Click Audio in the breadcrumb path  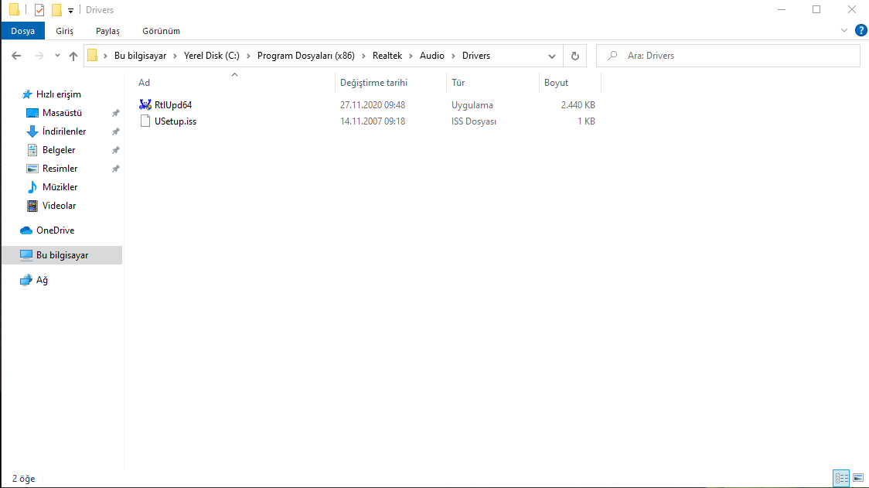[x=431, y=56]
